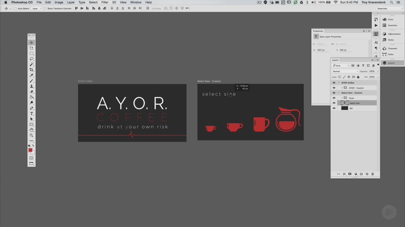
Task: Select the Zoom tool
Action: pyautogui.click(x=31, y=135)
